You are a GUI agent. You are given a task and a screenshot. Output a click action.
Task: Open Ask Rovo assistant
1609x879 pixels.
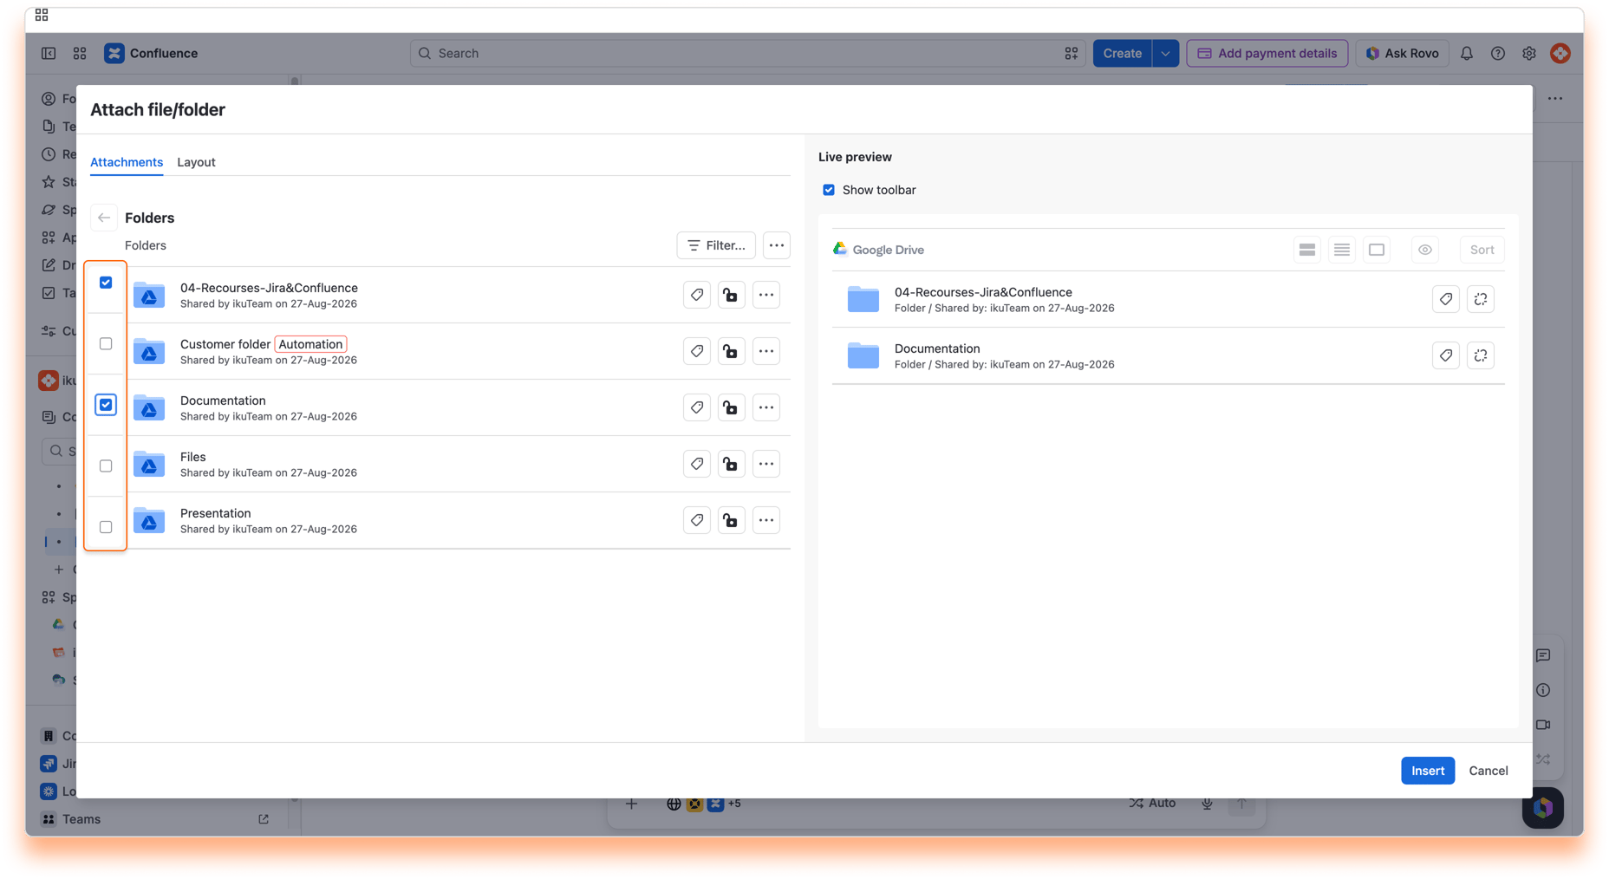(1403, 53)
